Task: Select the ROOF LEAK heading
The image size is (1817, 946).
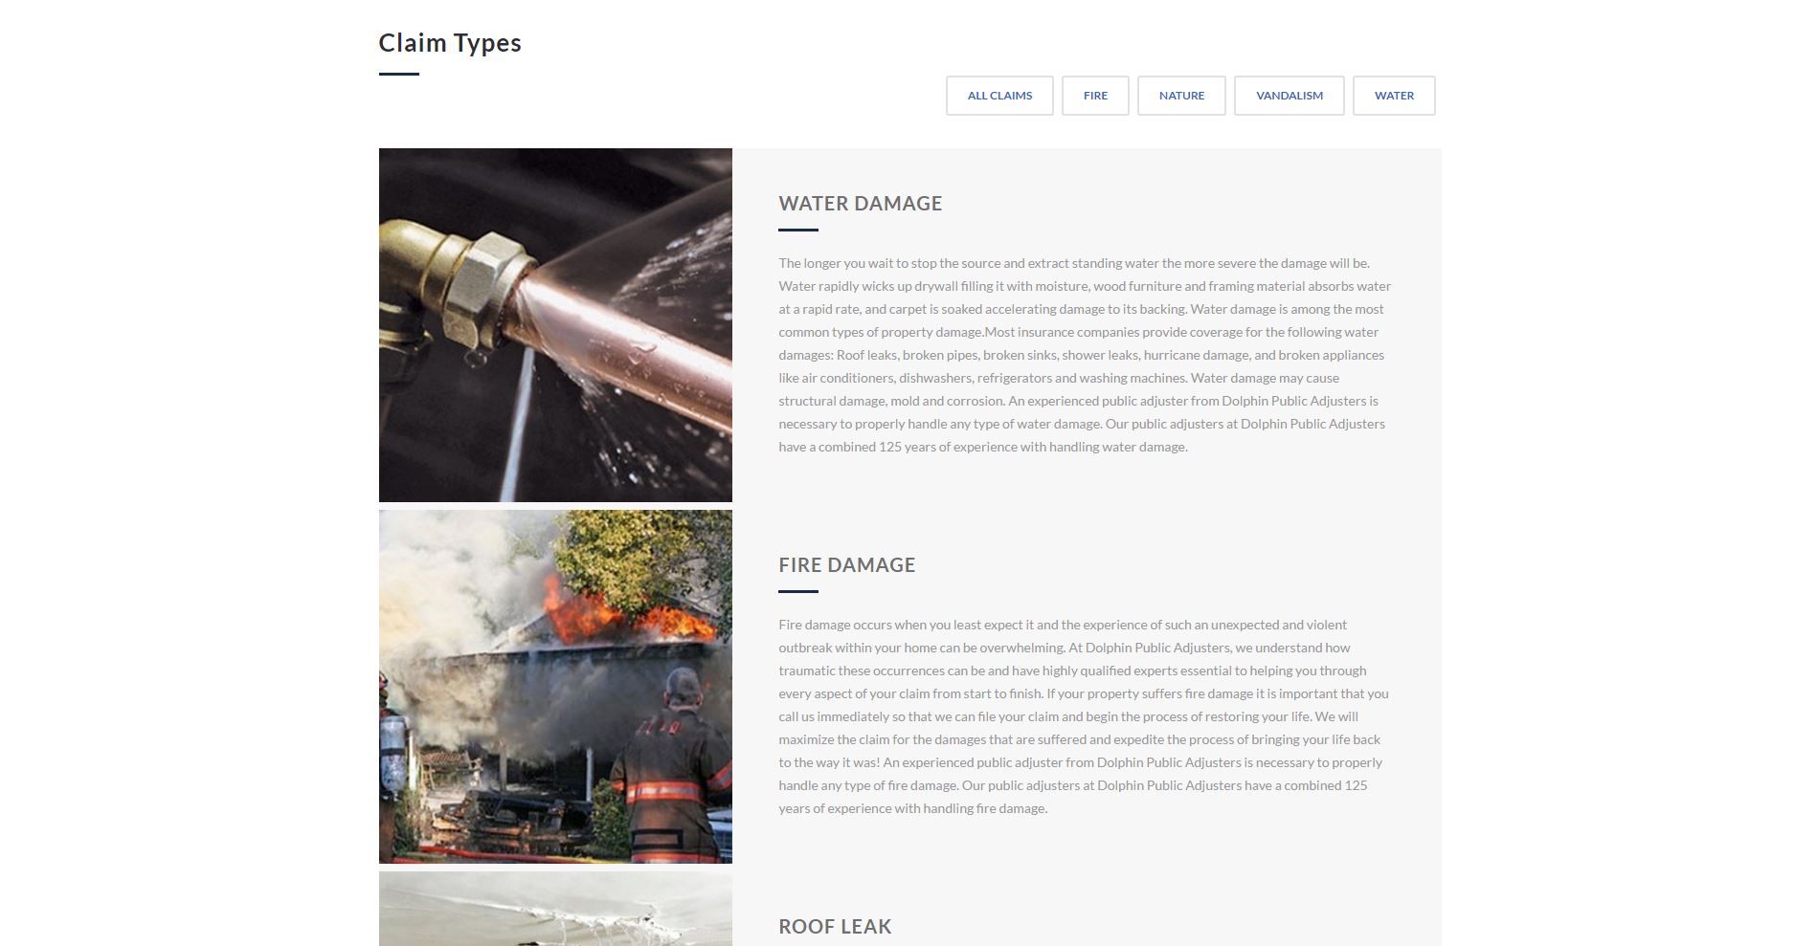Action: 835,926
